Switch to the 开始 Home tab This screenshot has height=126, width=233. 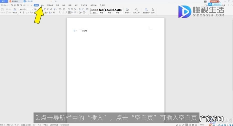[36, 5]
